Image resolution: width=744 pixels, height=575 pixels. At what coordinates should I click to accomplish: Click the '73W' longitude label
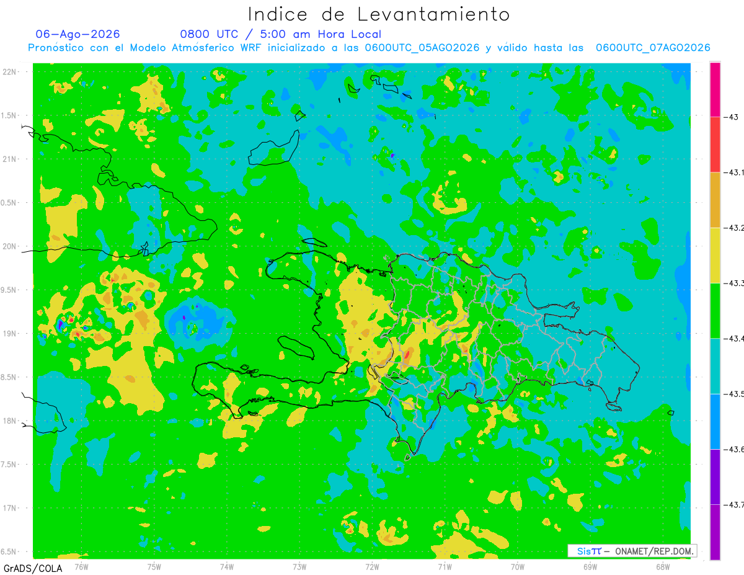299,566
